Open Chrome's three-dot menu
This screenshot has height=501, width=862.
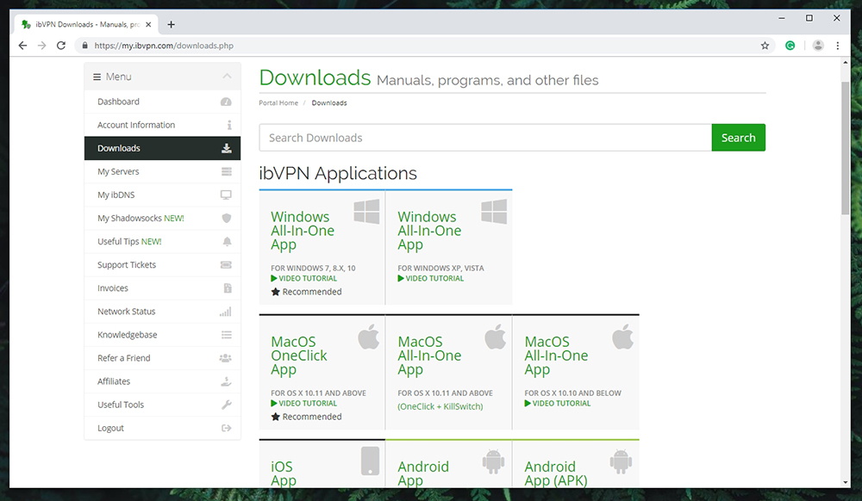click(838, 46)
